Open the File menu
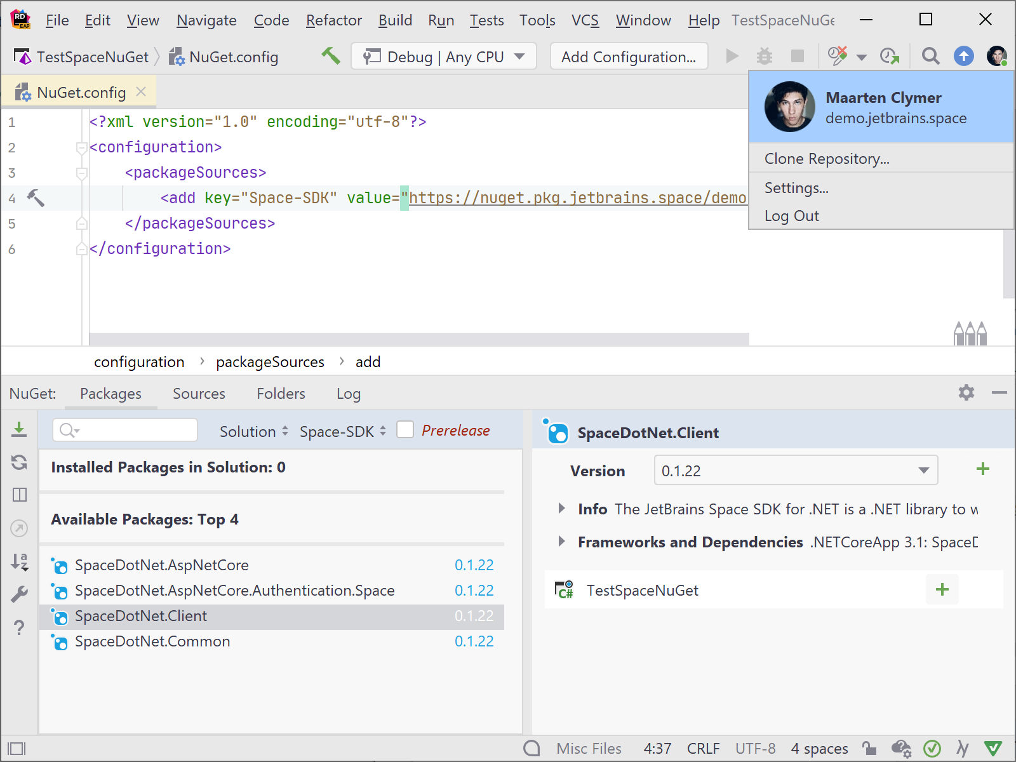 (x=57, y=20)
